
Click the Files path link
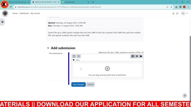(x=78, y=60)
